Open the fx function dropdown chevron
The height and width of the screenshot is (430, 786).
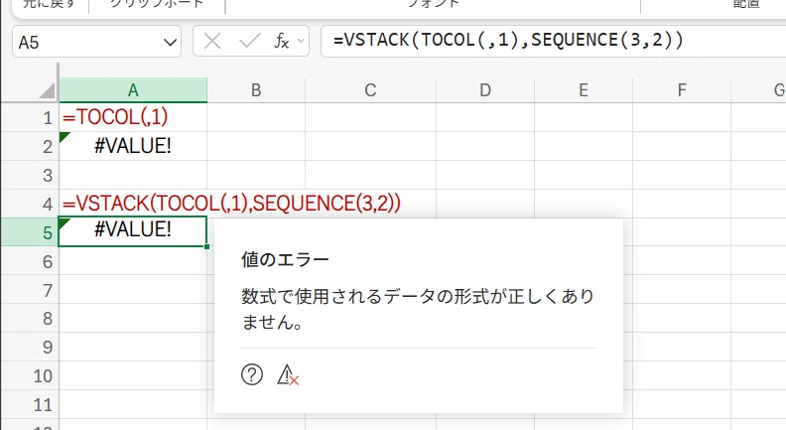click(301, 41)
